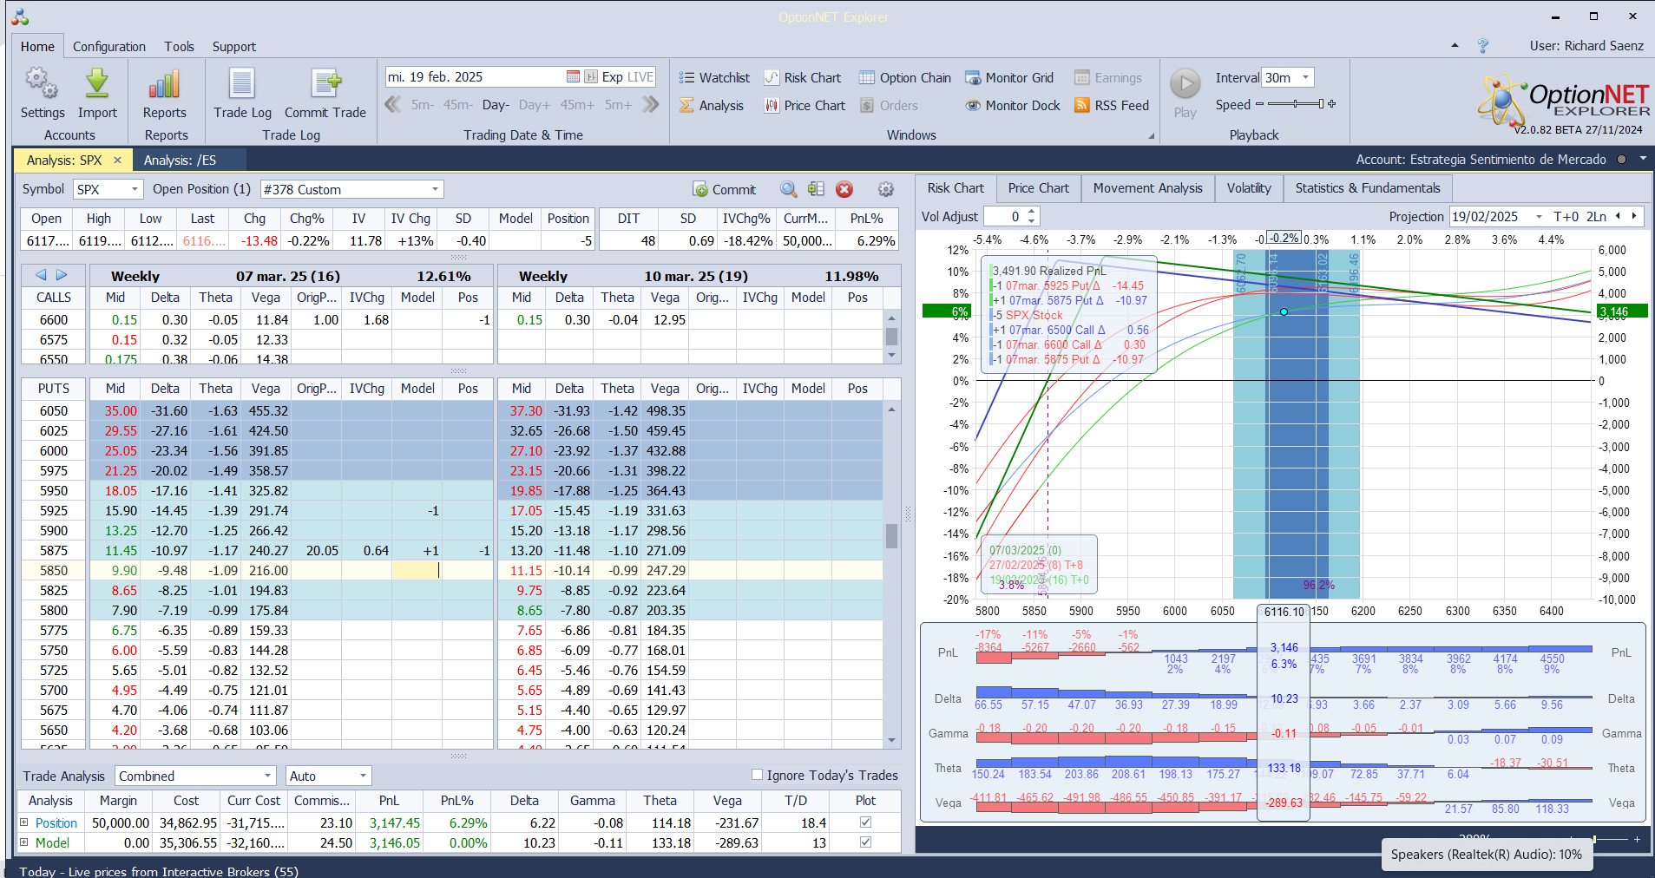Image resolution: width=1655 pixels, height=878 pixels.
Task: Click the magnifier search icon near Commit
Action: click(x=788, y=189)
